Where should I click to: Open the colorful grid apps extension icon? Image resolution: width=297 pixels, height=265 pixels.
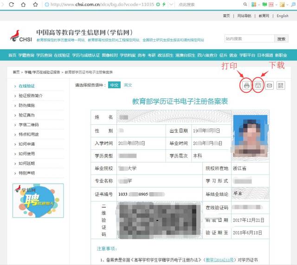[x=254, y=4]
